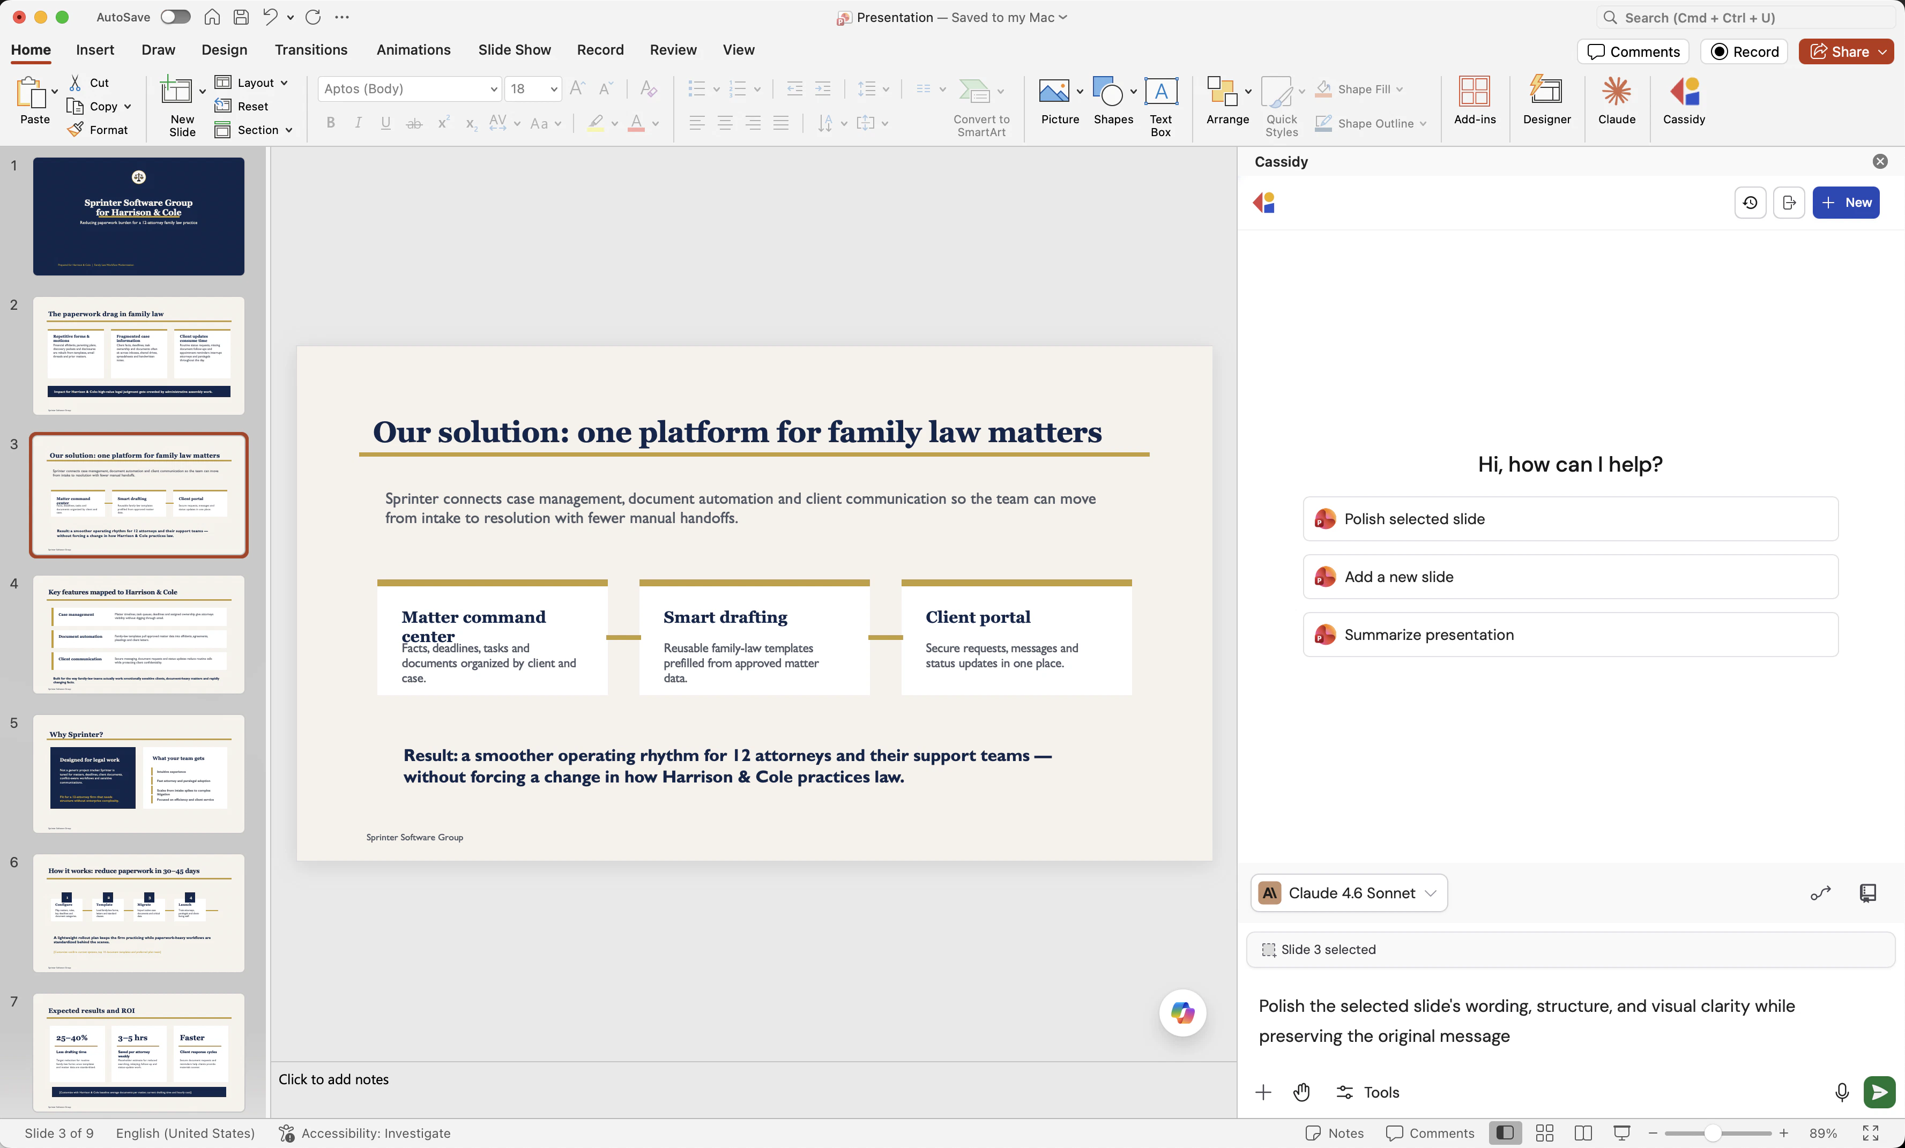
Task: Clear all text formatting
Action: coord(649,89)
